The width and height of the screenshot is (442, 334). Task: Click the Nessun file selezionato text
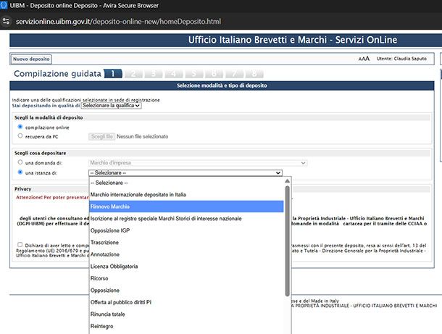pyautogui.click(x=142, y=136)
